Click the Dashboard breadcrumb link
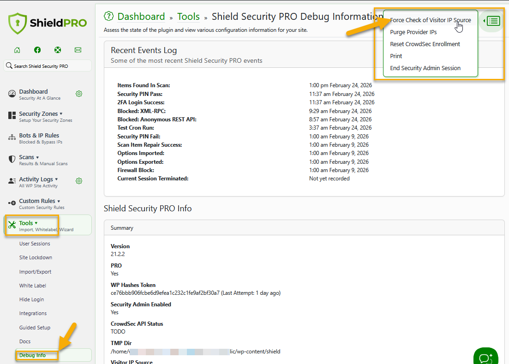The width and height of the screenshot is (509, 364). pos(141,17)
